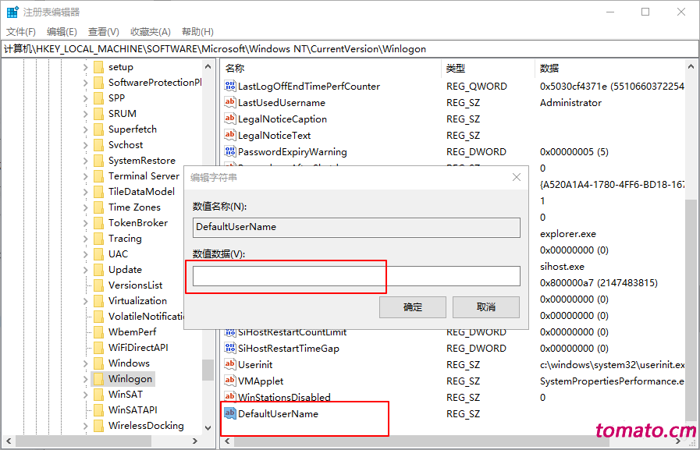Click the registry path address bar
Image resolution: width=700 pixels, height=450 pixels.
(x=350, y=49)
